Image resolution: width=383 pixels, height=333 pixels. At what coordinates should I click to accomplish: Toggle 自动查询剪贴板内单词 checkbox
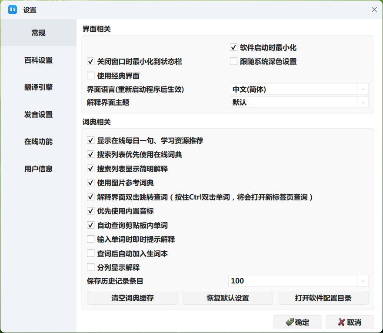click(90, 225)
